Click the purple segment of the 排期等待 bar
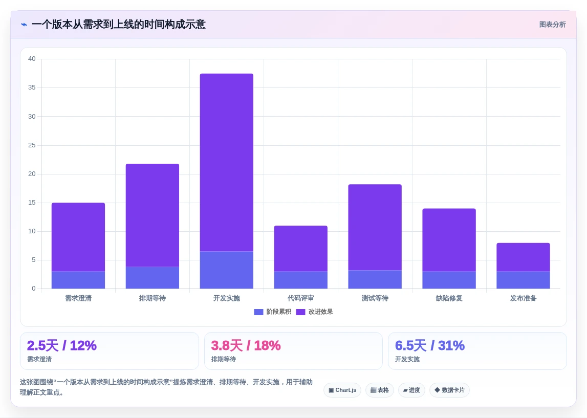This screenshot has height=418, width=587. coord(153,215)
